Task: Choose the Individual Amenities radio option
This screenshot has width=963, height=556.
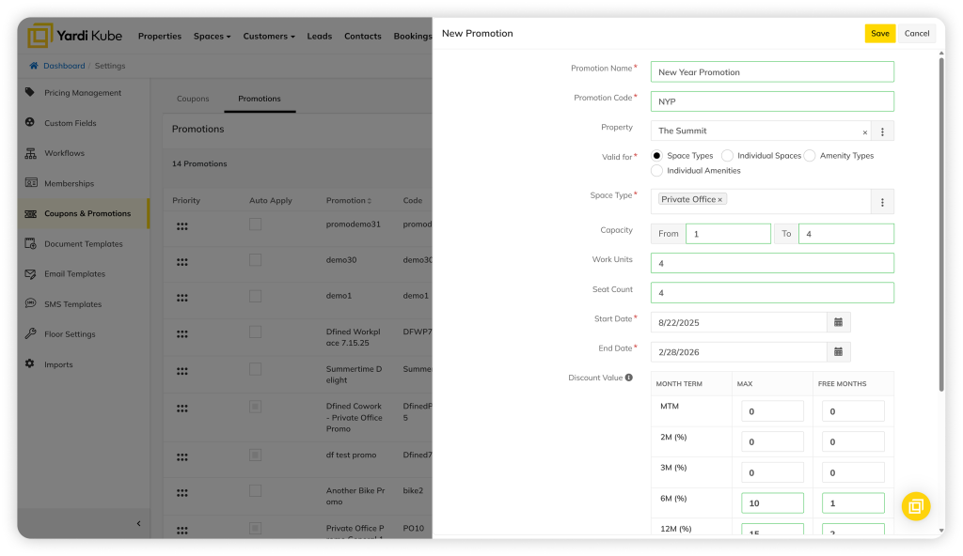Action: pos(657,171)
